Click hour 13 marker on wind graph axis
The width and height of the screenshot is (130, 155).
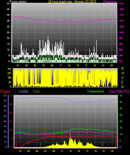click(x=69, y=65)
